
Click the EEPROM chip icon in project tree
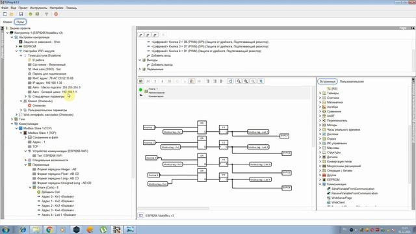point(21,46)
